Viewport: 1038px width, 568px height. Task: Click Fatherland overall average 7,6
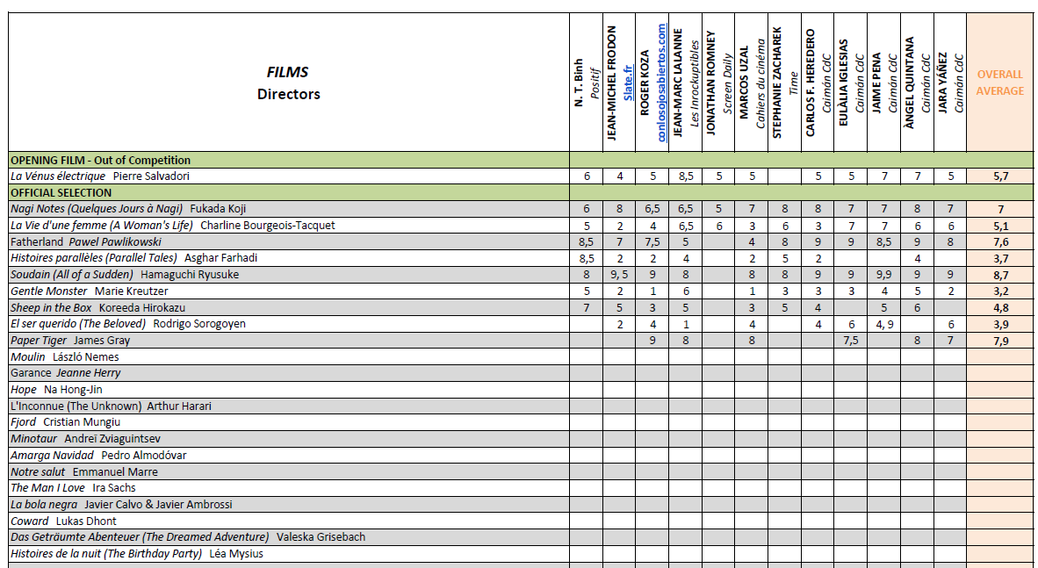tap(999, 241)
